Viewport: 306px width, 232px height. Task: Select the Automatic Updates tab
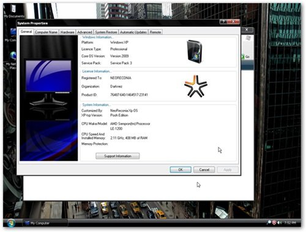(133, 32)
